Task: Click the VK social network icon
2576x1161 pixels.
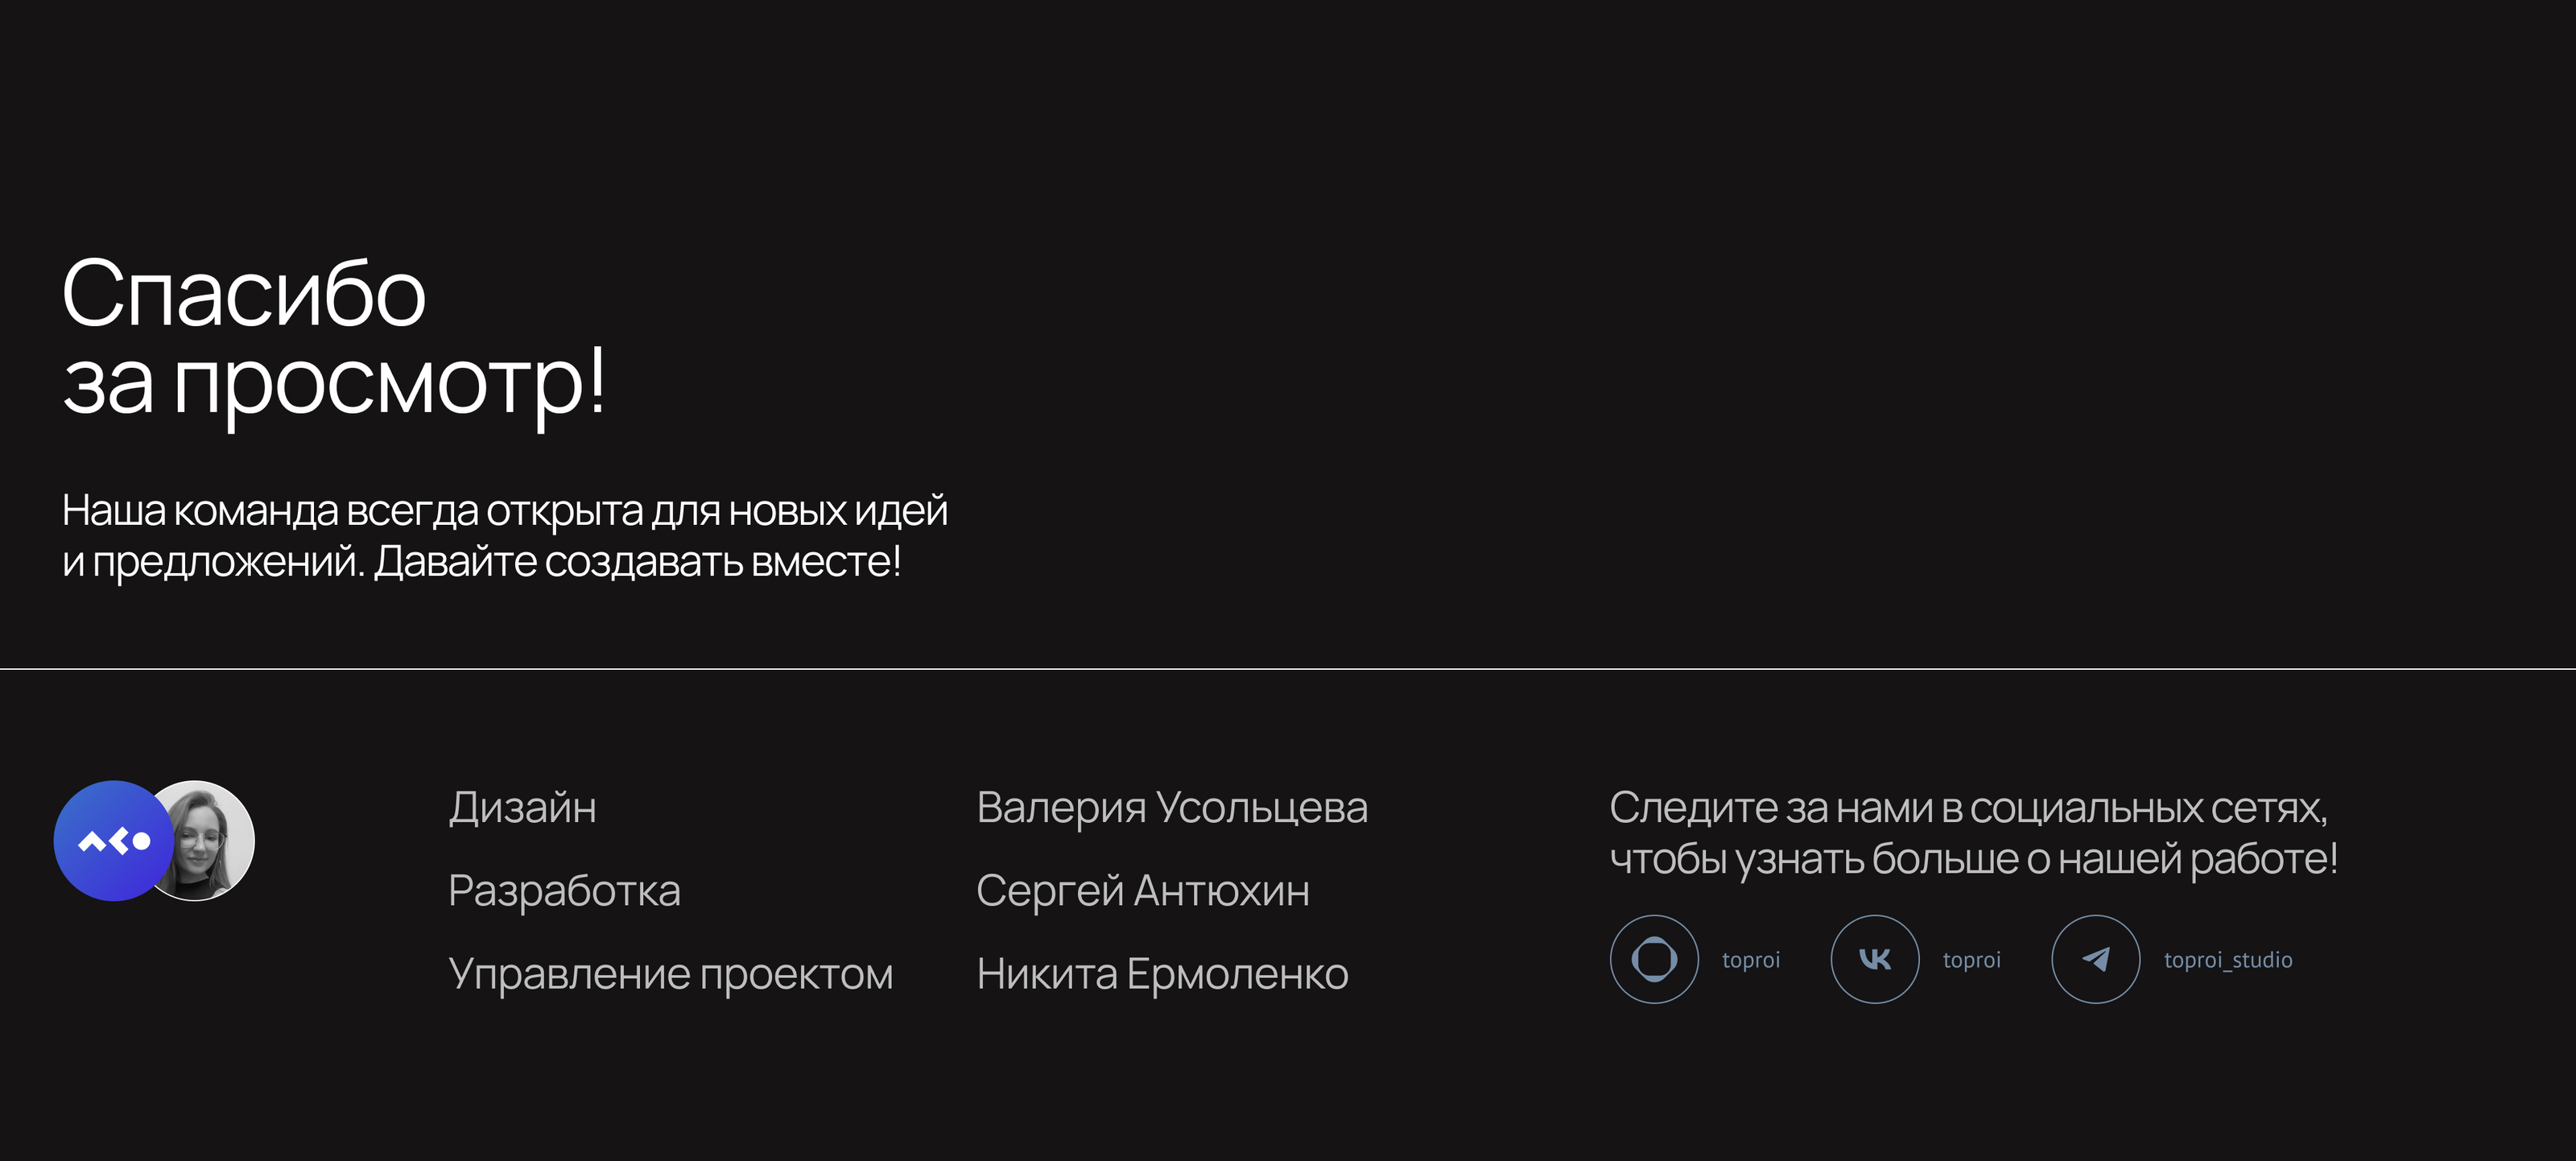Action: 1874,959
